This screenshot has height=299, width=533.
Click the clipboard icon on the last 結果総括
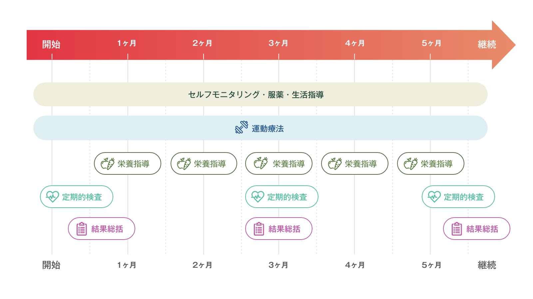coord(457,229)
